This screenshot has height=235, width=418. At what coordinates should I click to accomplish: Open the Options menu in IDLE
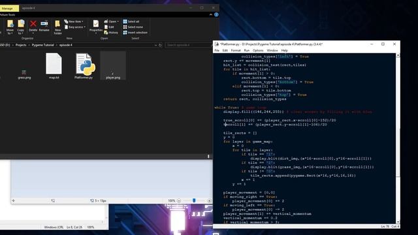[258, 50]
